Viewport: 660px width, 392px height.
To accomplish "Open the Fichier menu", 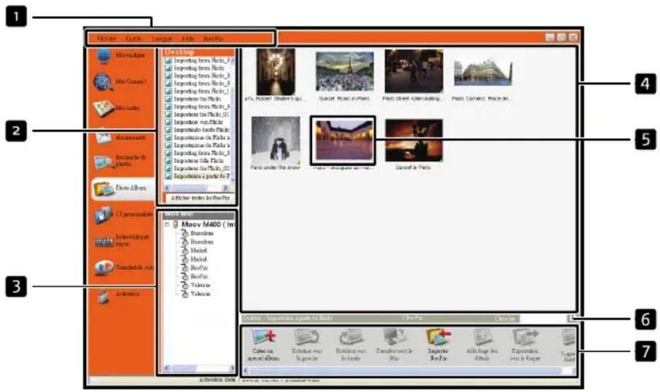I will (106, 38).
